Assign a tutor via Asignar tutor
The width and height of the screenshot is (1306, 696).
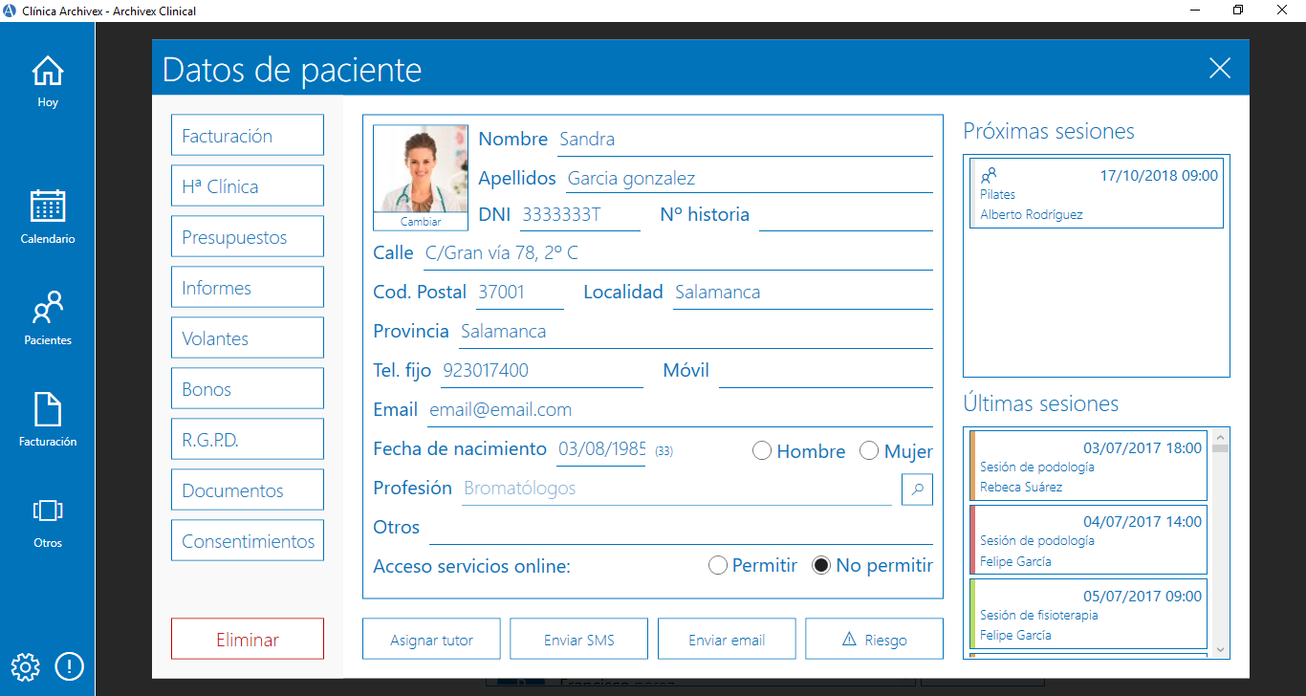pyautogui.click(x=431, y=638)
